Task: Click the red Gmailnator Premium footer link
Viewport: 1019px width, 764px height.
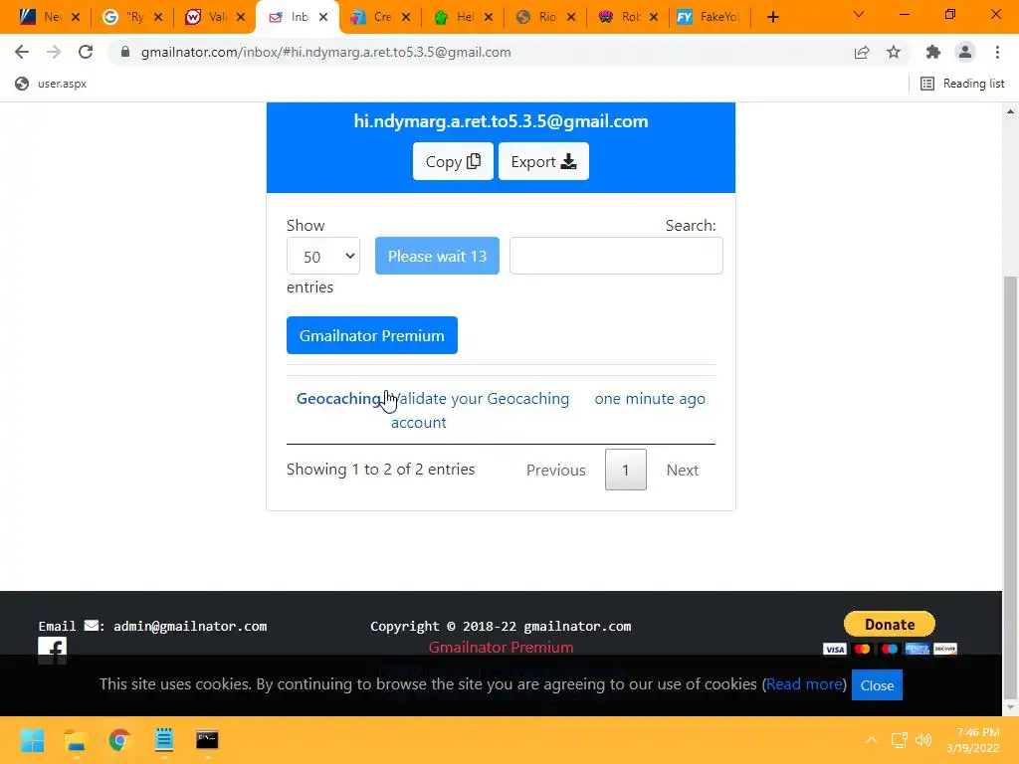Action: pos(501,647)
